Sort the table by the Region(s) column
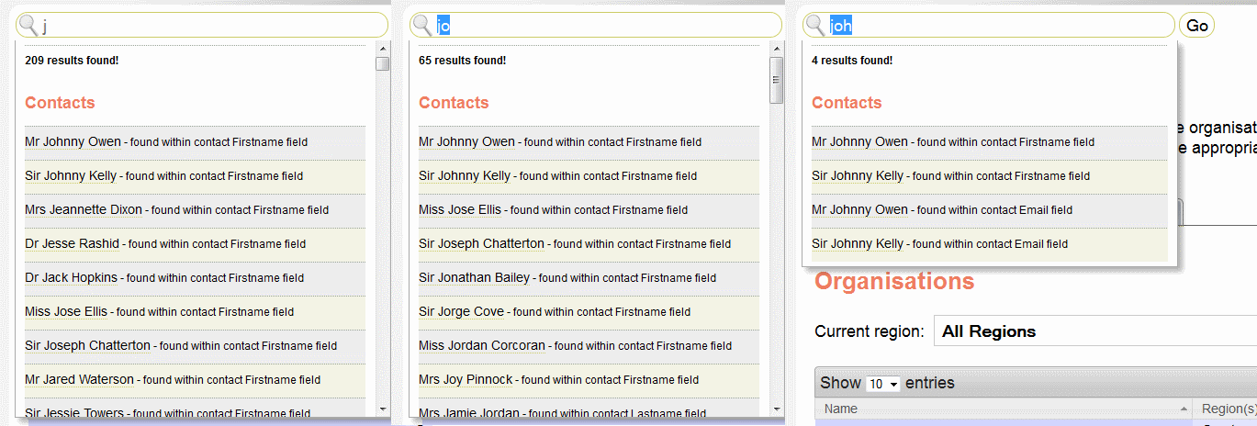 coord(1228,409)
